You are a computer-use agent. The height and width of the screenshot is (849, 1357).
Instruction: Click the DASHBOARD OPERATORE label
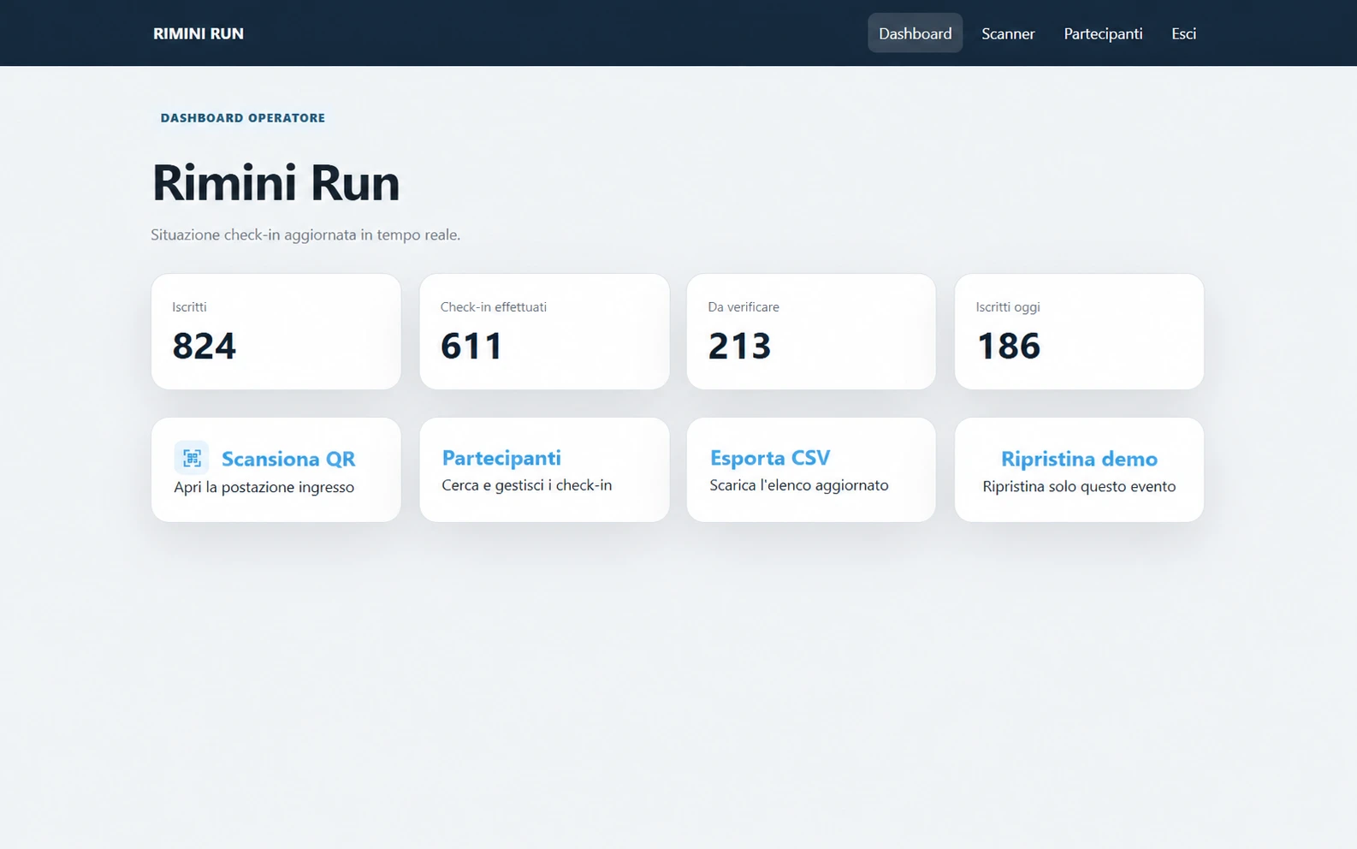coord(243,118)
